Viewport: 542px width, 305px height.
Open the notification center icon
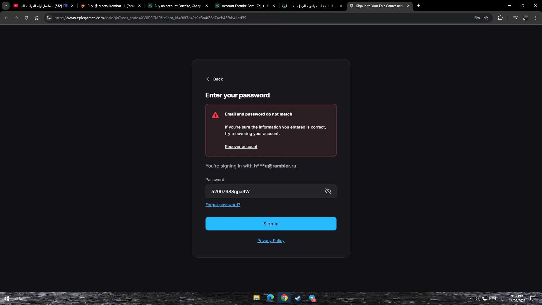(x=533, y=299)
